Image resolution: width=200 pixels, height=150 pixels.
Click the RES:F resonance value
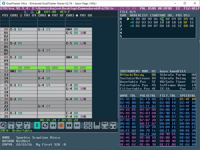[x=65, y=12]
